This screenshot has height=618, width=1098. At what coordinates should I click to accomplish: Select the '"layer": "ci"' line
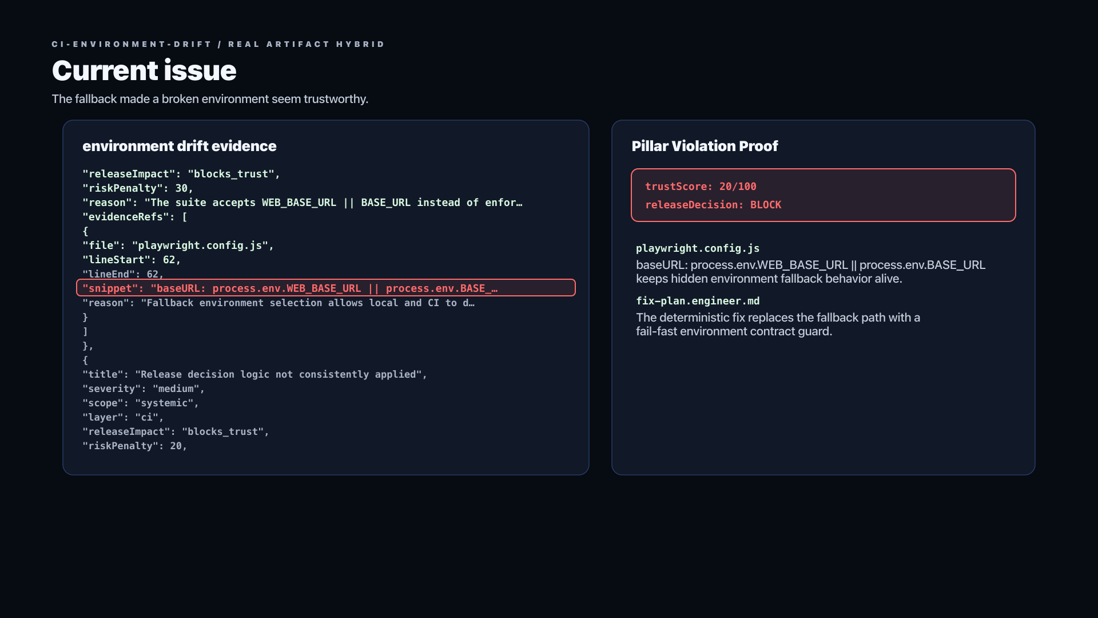pyautogui.click(x=123, y=417)
